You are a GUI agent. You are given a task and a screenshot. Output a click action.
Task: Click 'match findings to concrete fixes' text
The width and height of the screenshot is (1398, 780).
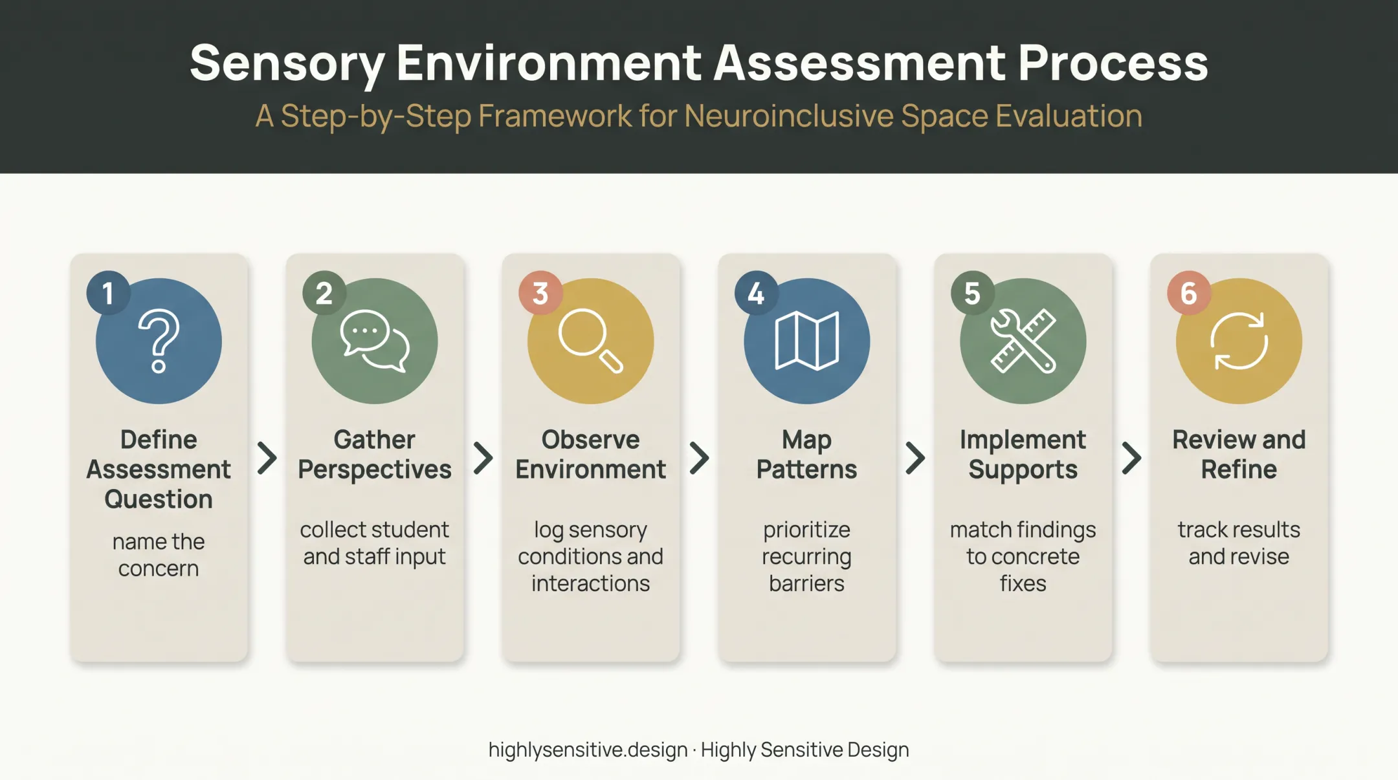[1023, 556]
